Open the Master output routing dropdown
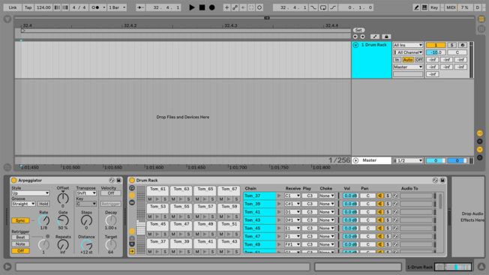This screenshot has height=275, width=489. coord(407,67)
